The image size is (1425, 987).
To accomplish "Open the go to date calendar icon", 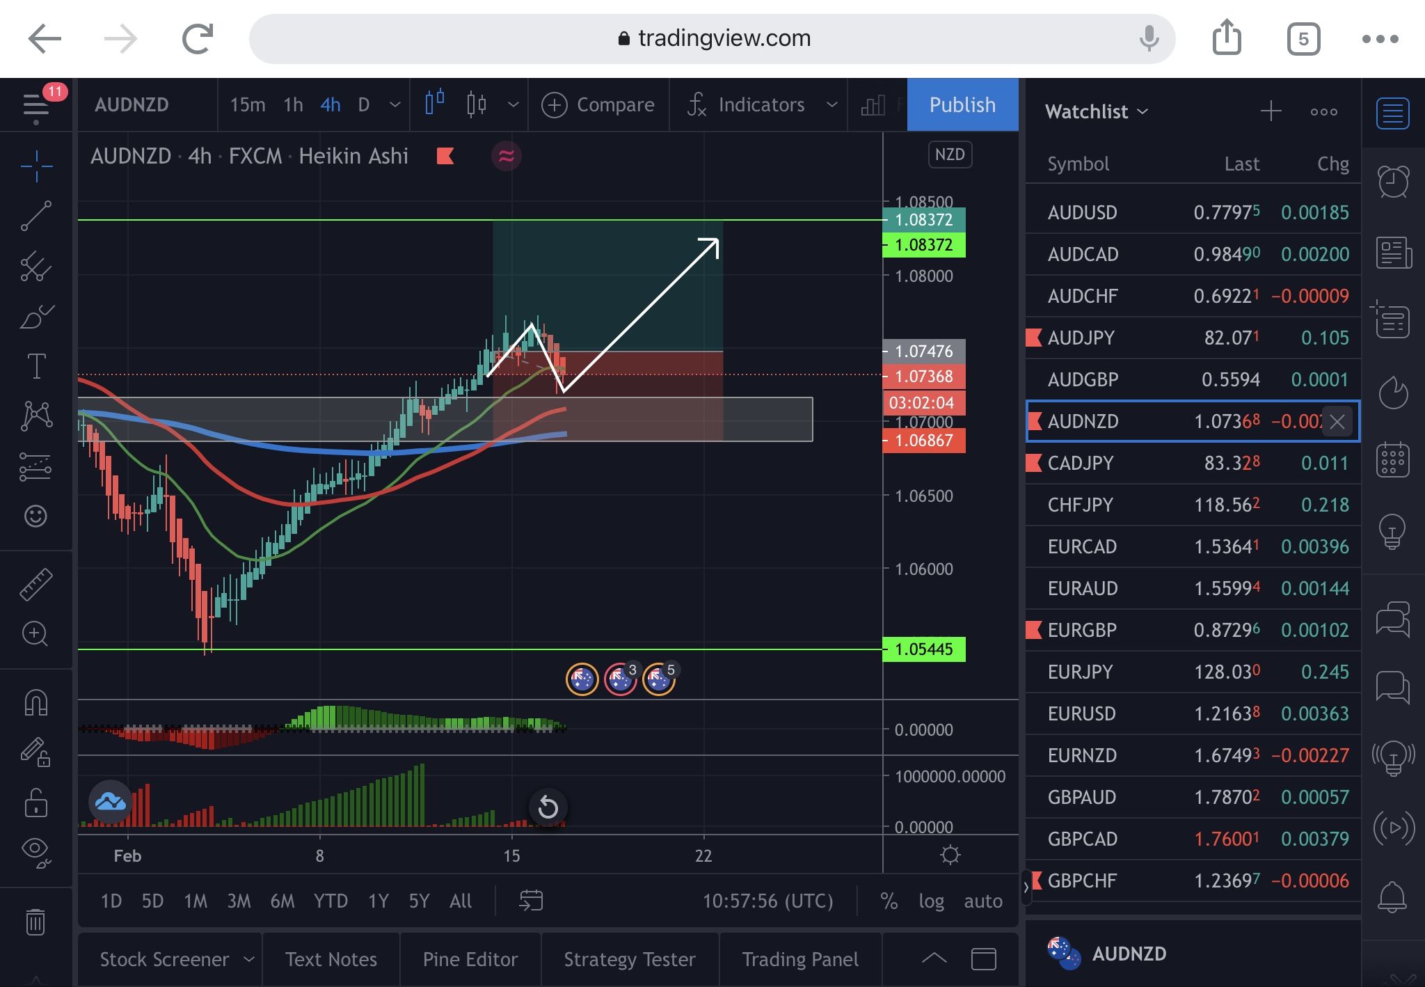I will 531,901.
